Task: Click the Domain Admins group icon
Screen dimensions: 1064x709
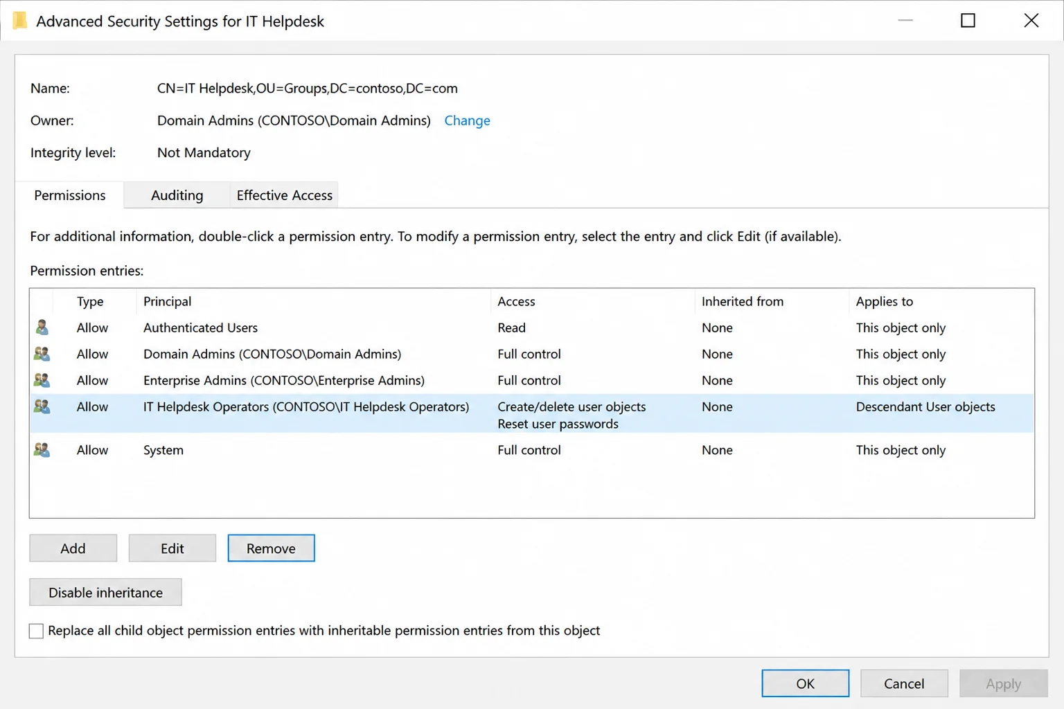Action: tap(42, 354)
